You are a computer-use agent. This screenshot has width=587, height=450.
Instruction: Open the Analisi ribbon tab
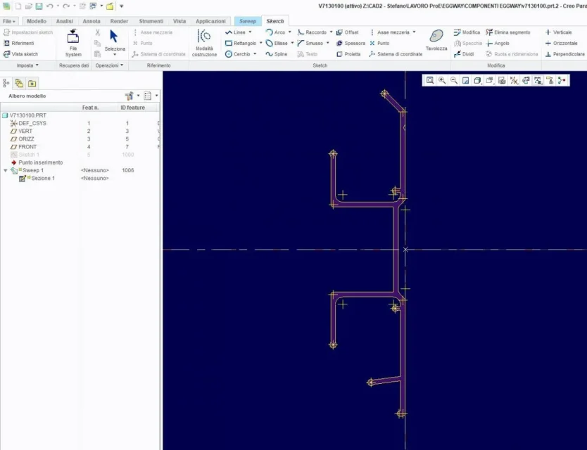pyautogui.click(x=64, y=21)
